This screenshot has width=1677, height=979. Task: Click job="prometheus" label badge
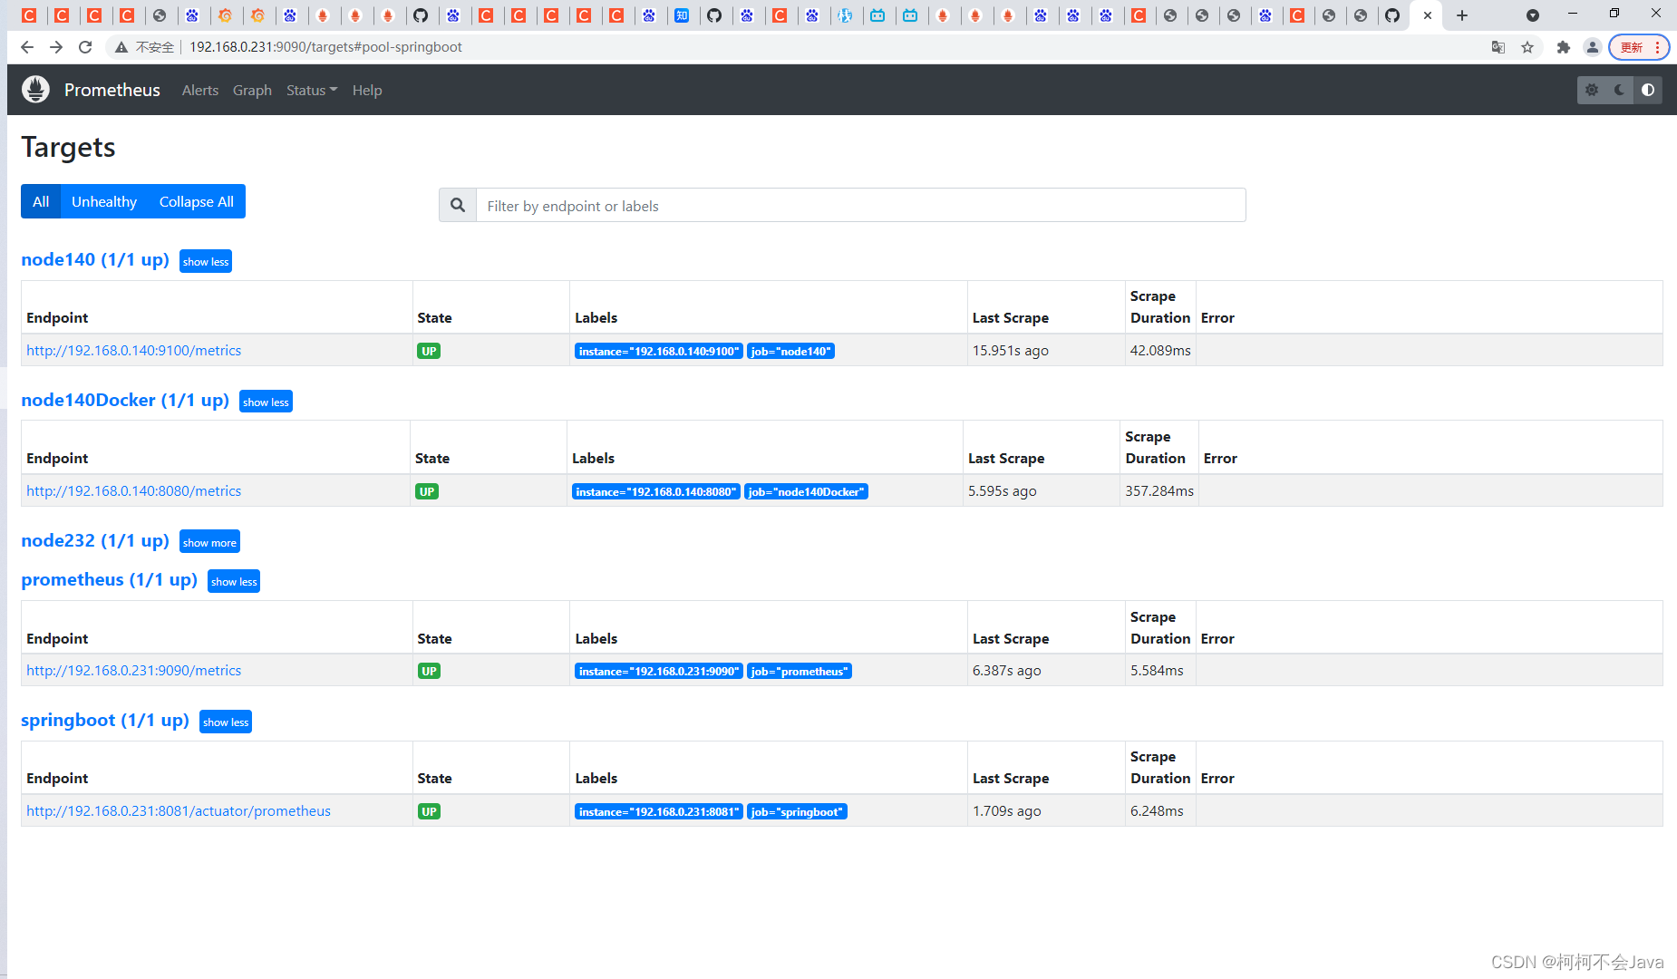point(800,671)
